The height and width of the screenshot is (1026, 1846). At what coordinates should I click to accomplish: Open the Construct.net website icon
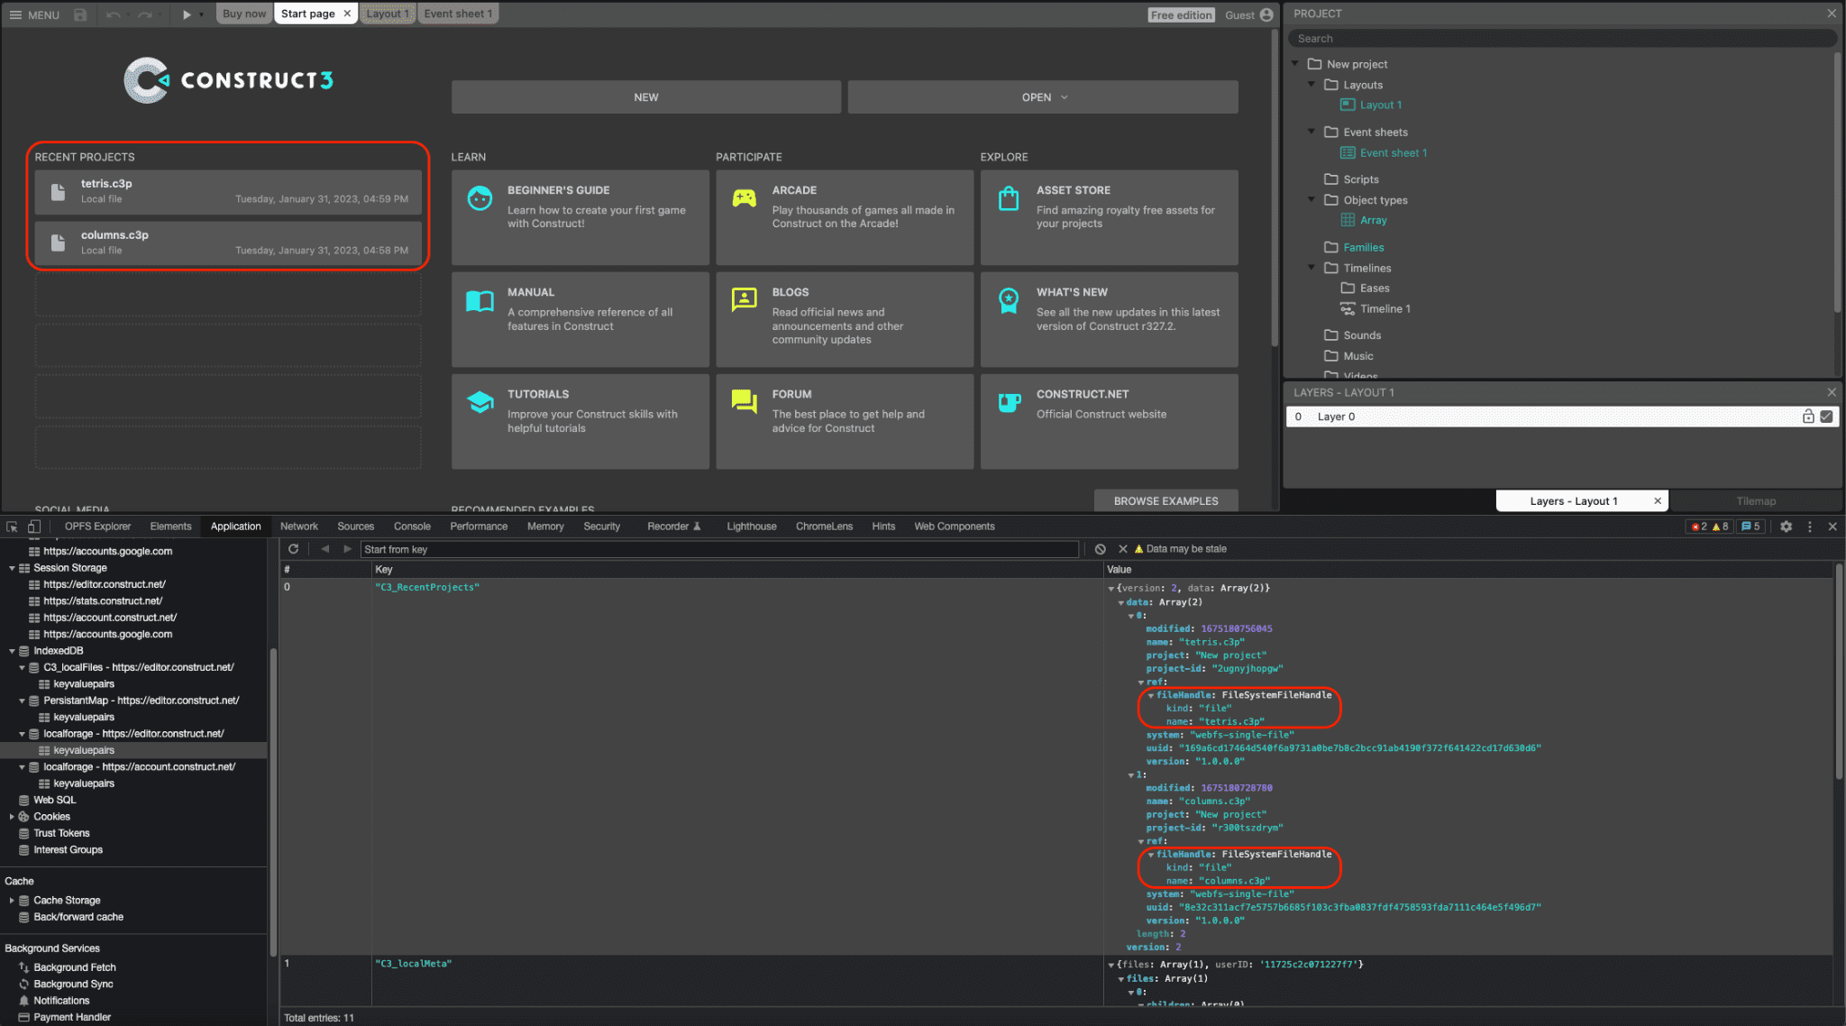[1009, 402]
